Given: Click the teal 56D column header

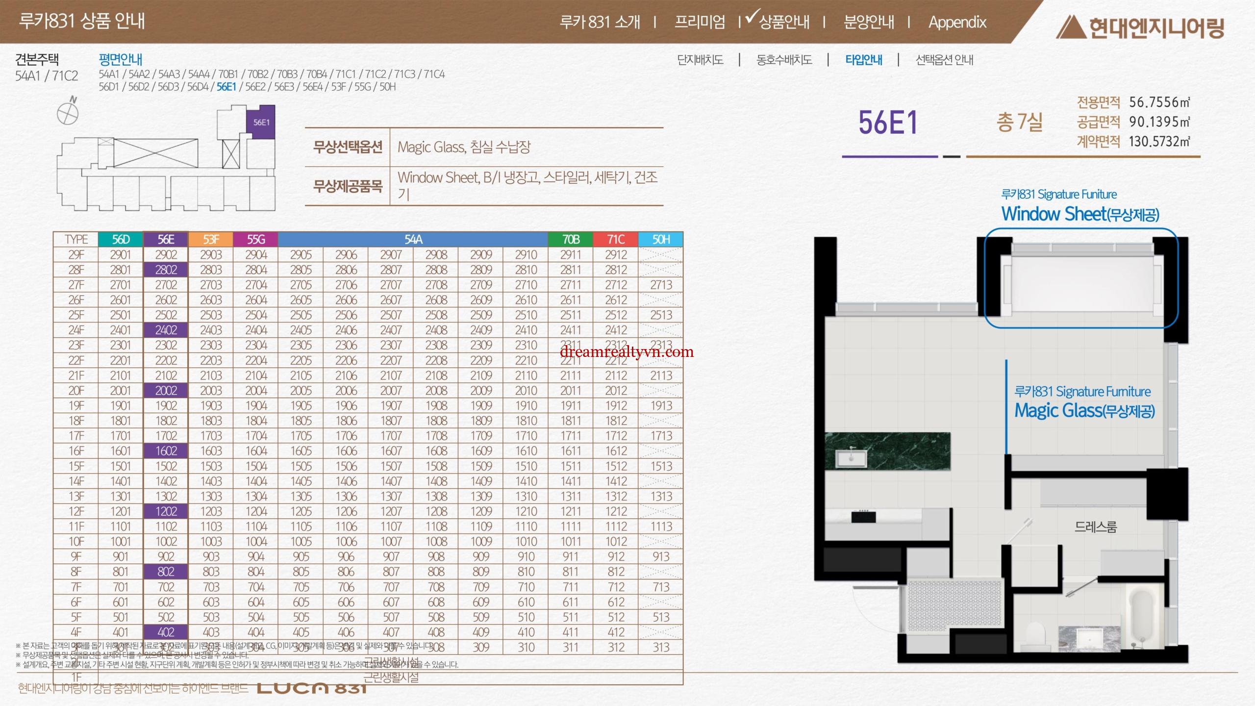Looking at the screenshot, I should tap(121, 239).
